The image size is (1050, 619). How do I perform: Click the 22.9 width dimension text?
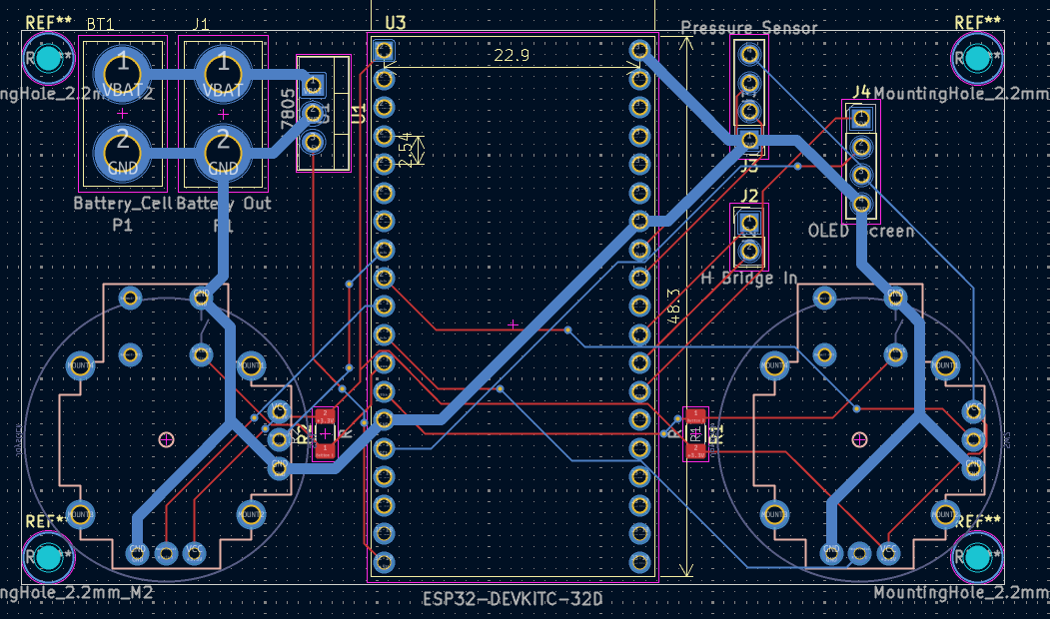pos(511,56)
